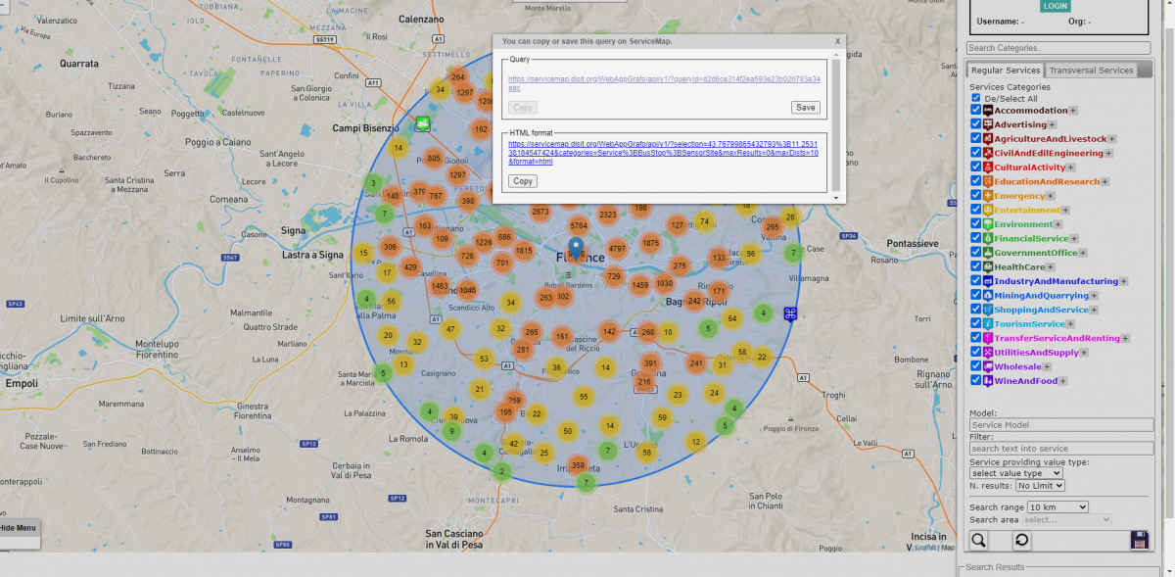Toggle the De/Select All checkbox
1175x577 pixels.
pyautogui.click(x=976, y=98)
